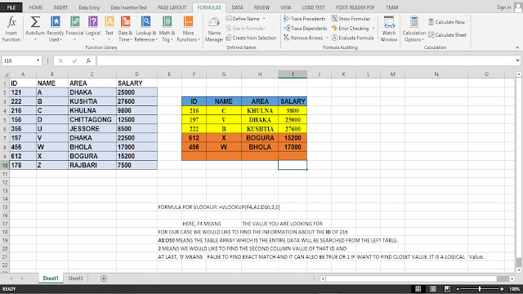
Task: Click Sign in
Action: click(504, 7)
